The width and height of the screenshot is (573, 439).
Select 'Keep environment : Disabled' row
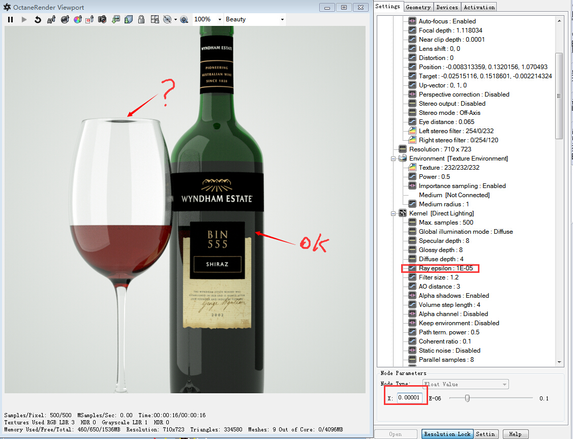pos(459,323)
